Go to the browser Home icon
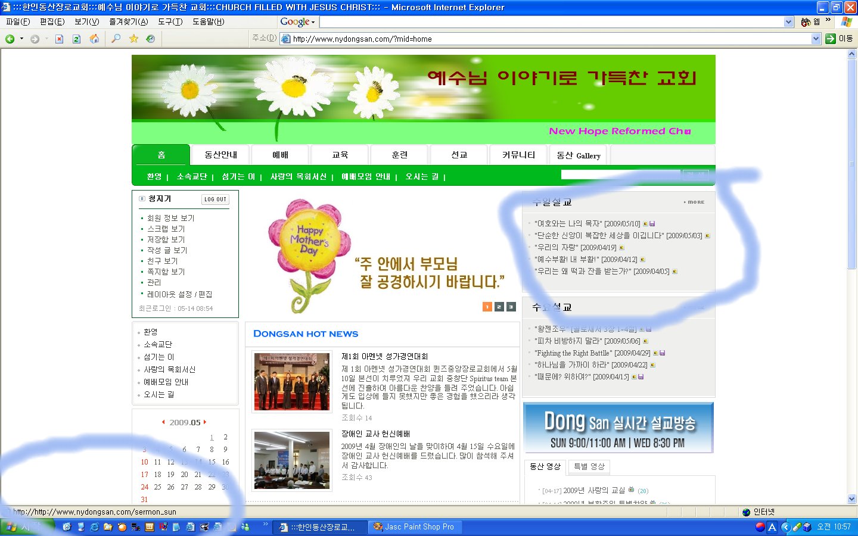 pyautogui.click(x=94, y=39)
